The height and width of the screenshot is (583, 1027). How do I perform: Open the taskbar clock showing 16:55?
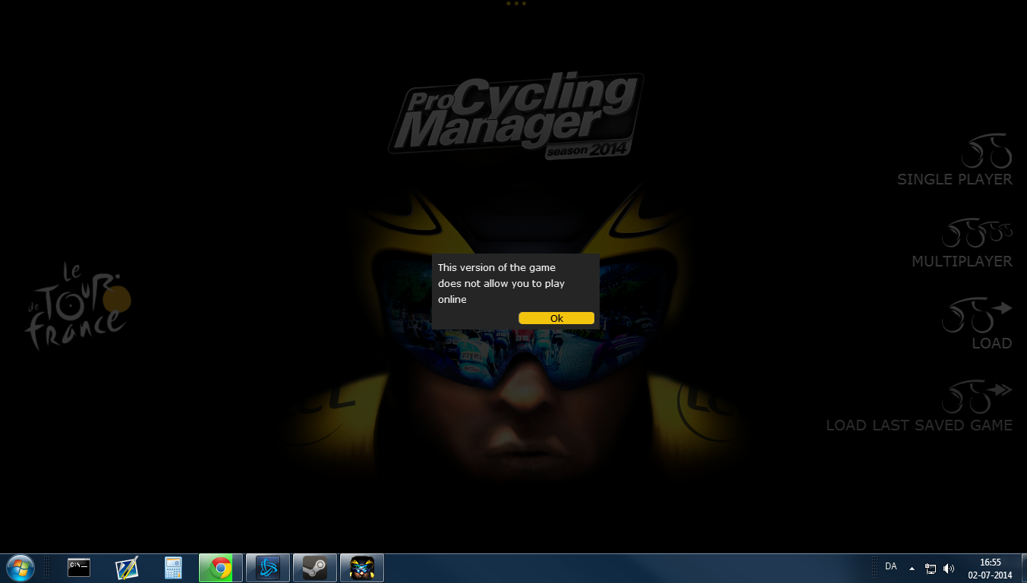click(x=990, y=568)
